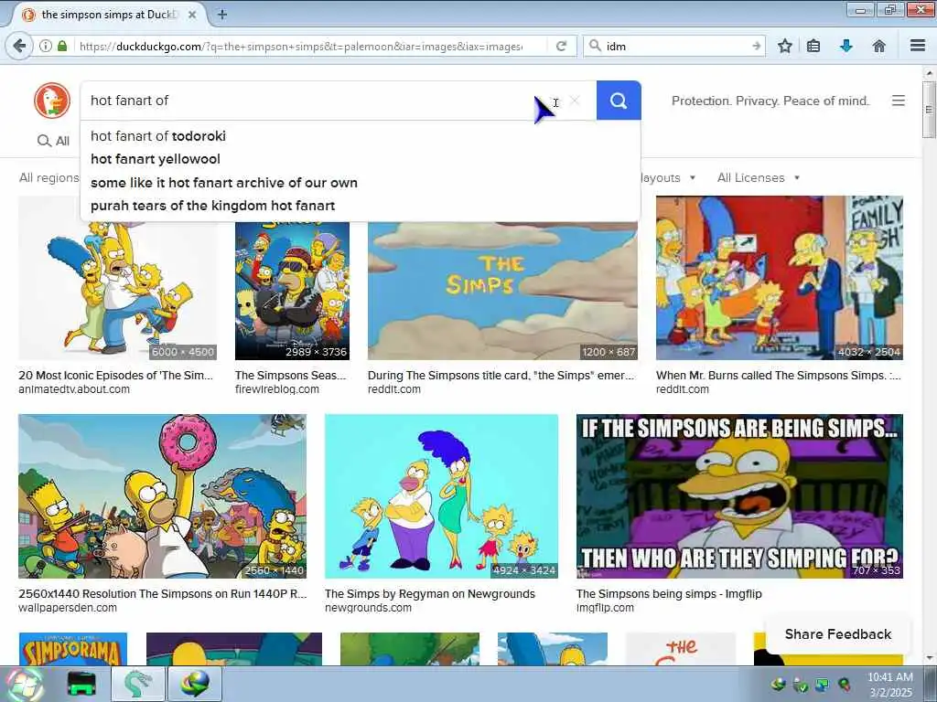Click When Mr. Burns called caption
Image resolution: width=937 pixels, height=702 pixels.
(x=779, y=376)
